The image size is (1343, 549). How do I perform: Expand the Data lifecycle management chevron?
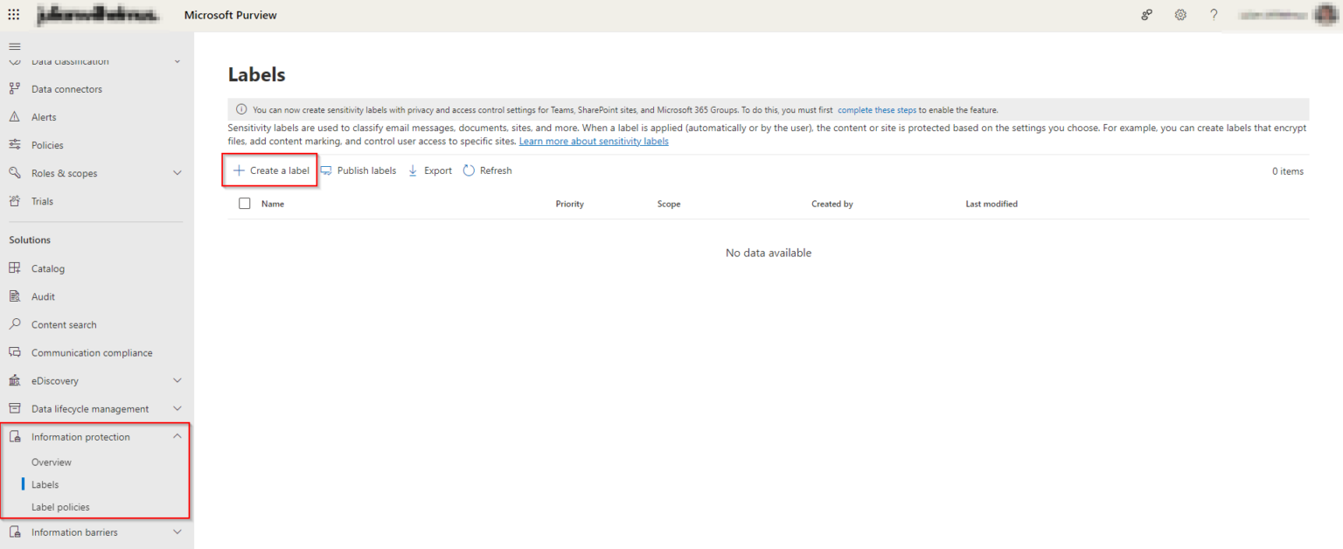click(x=177, y=408)
